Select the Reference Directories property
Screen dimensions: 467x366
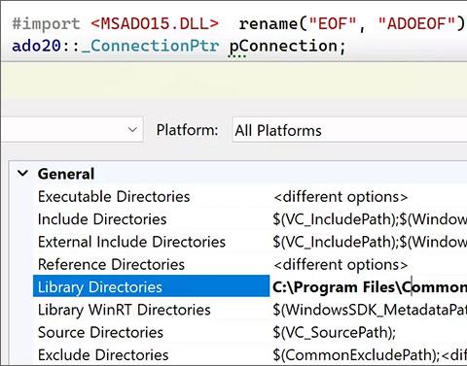[111, 265]
